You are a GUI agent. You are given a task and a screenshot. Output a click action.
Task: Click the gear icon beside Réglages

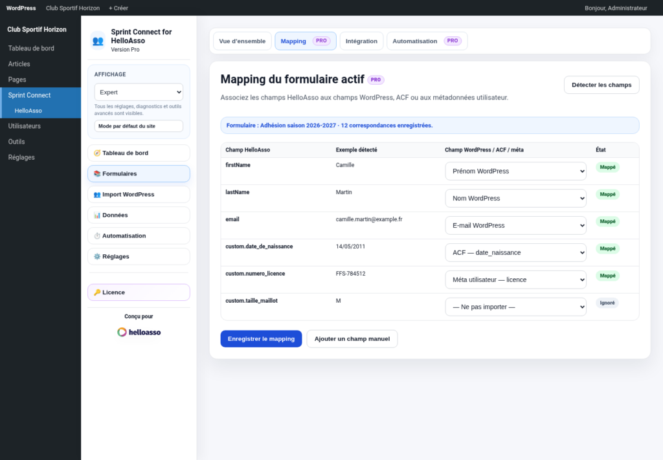click(97, 256)
